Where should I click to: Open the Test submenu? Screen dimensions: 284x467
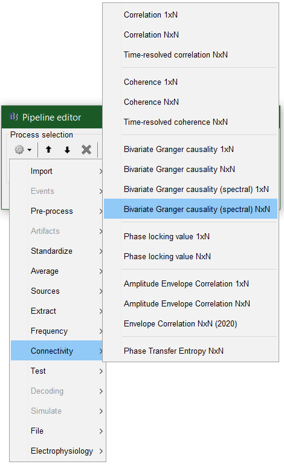click(x=57, y=371)
